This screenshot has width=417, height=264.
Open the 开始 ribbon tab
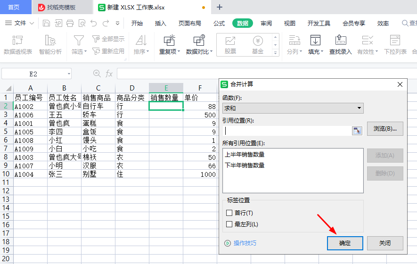click(137, 24)
